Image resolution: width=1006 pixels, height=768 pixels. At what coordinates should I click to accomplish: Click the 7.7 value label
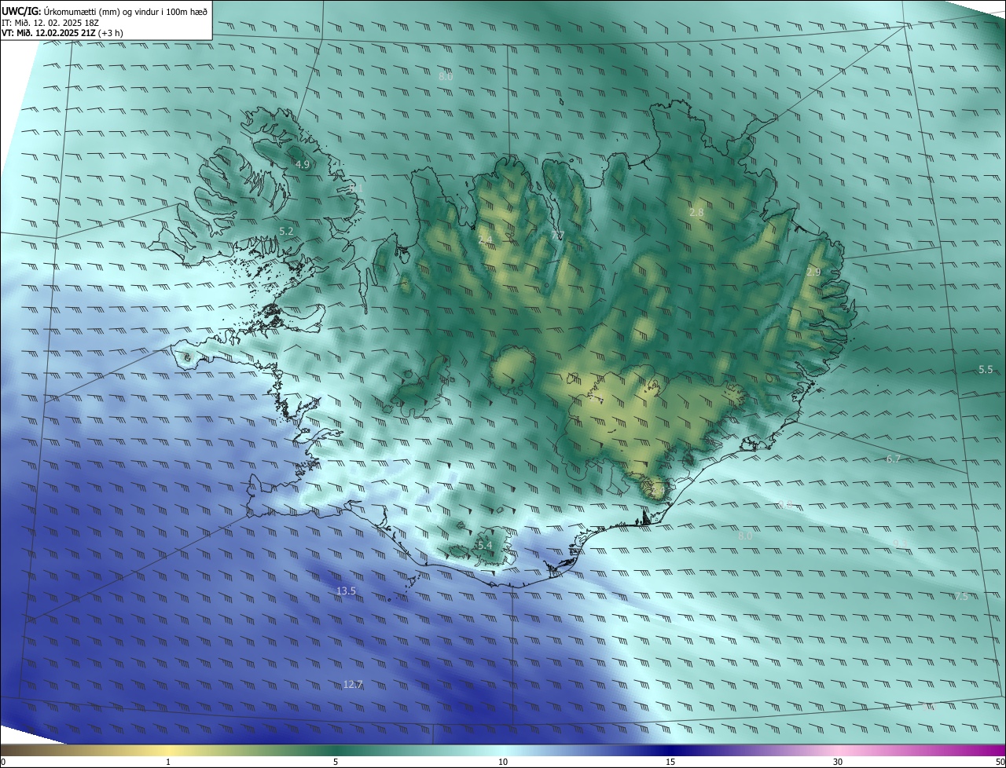(x=557, y=236)
